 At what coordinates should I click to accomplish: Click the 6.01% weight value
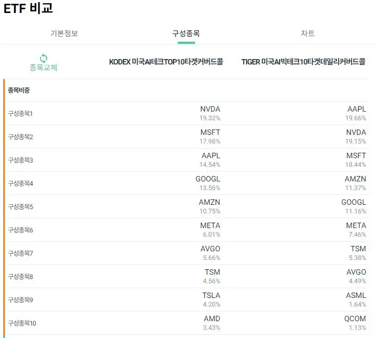tap(211, 234)
